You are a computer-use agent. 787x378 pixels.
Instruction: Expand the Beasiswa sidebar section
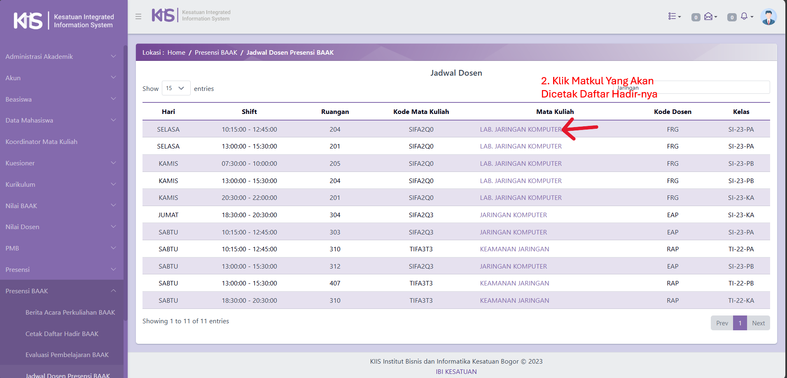tap(61, 99)
